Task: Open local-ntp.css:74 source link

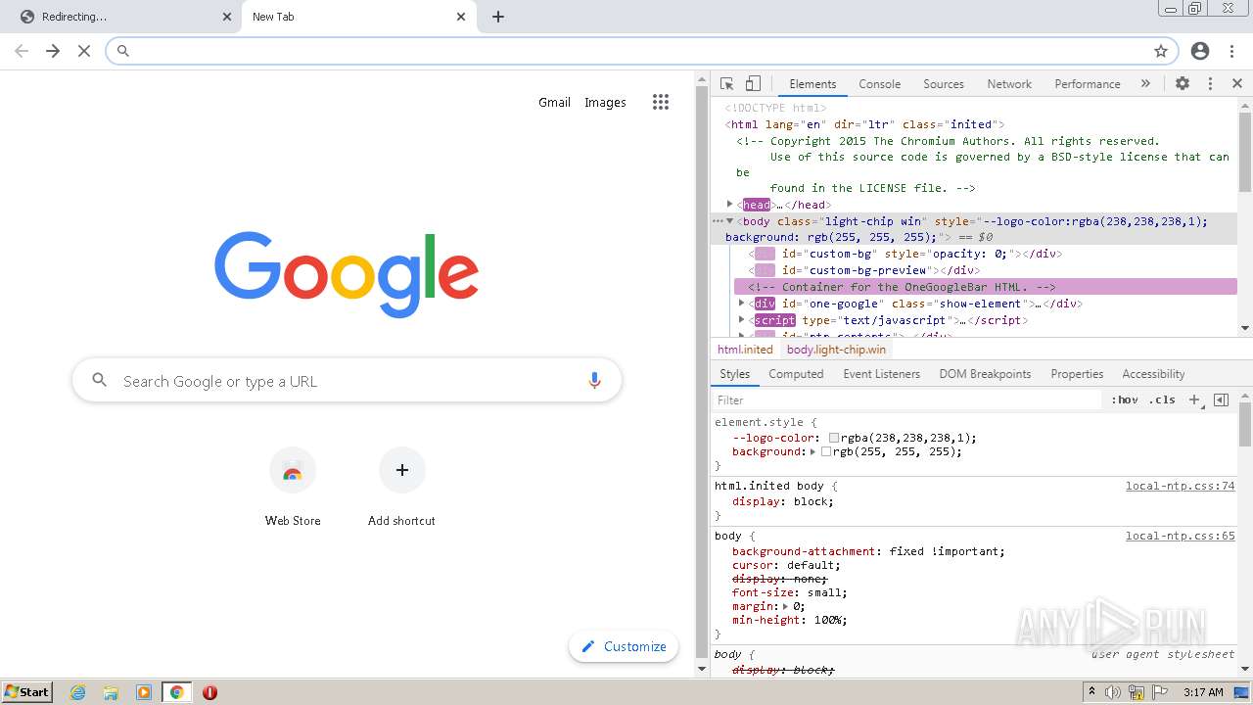Action: click(x=1180, y=486)
